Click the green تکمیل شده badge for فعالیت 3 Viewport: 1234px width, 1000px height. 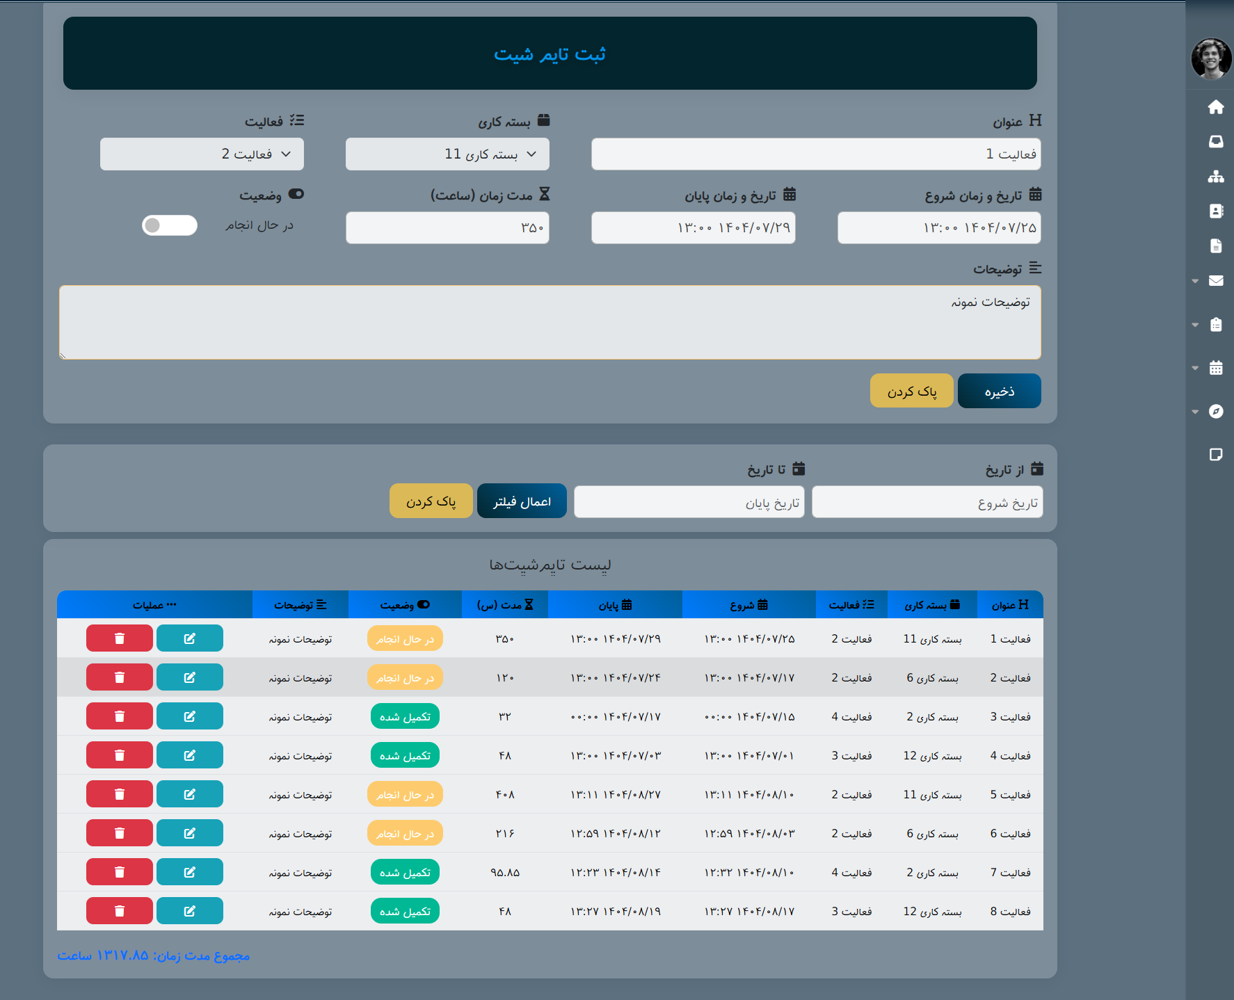click(405, 716)
